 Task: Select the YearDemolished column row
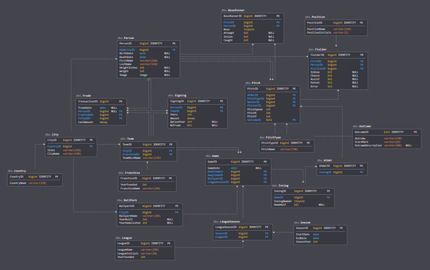point(150,223)
